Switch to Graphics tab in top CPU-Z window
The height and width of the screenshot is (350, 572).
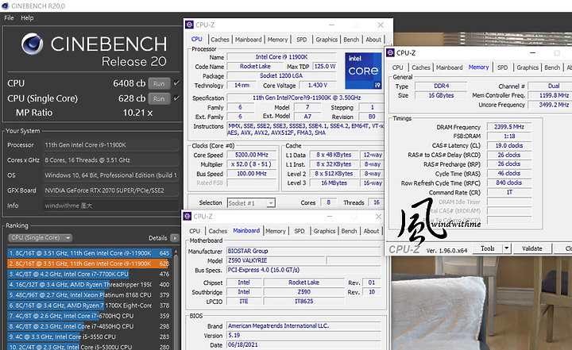327,40
